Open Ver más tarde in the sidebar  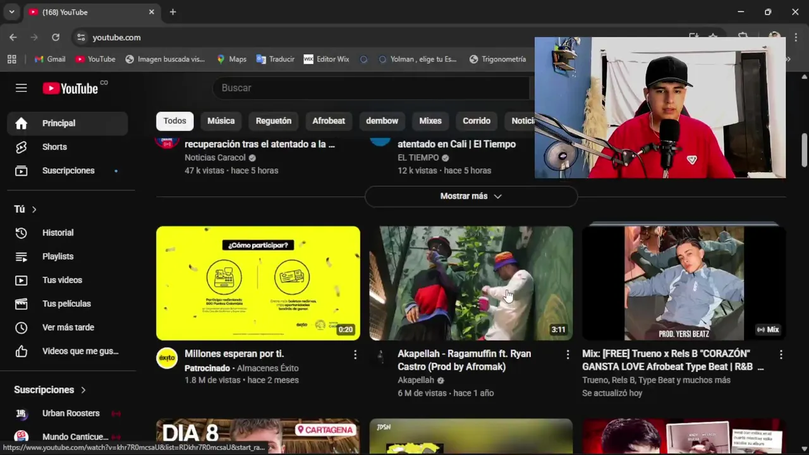click(68, 327)
